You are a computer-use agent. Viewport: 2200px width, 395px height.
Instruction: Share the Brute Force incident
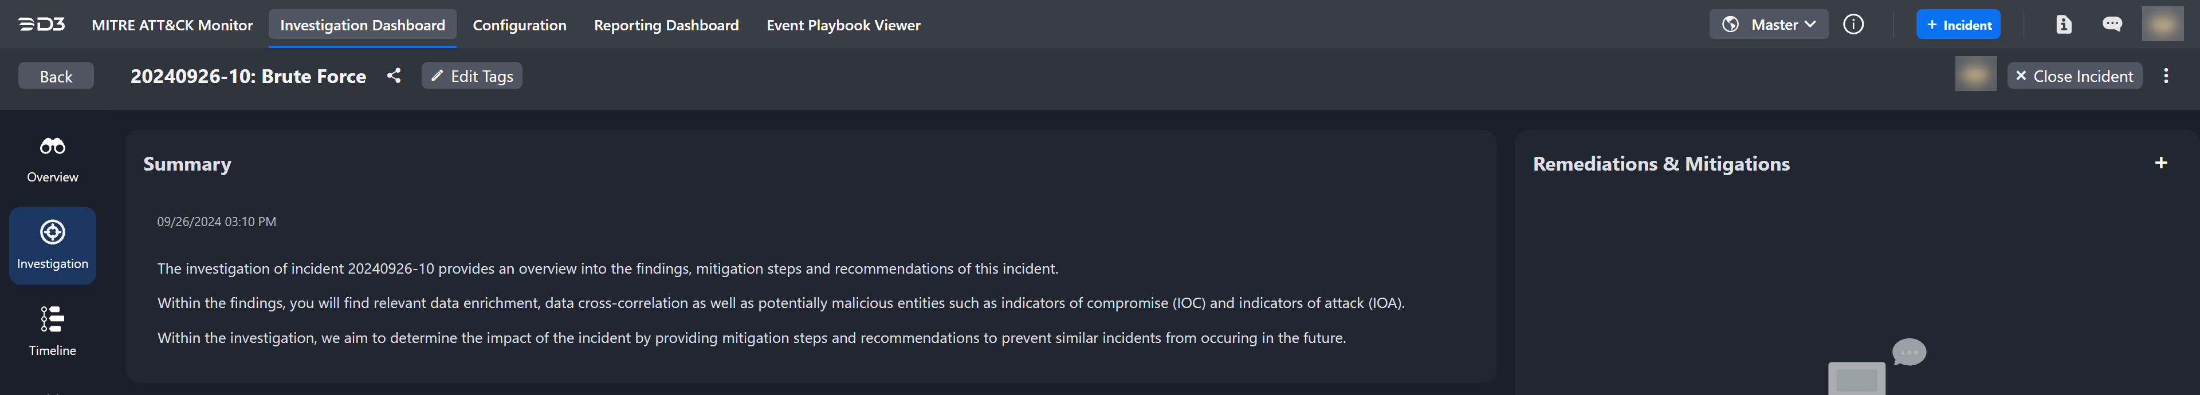(x=394, y=76)
